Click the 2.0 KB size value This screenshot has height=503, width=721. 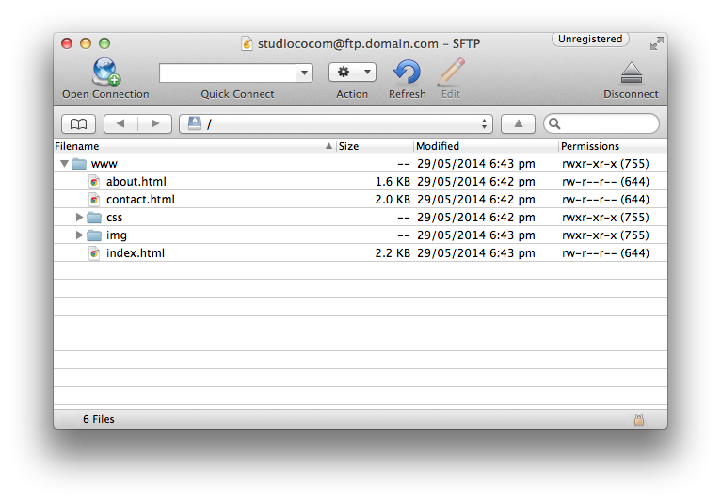(393, 200)
